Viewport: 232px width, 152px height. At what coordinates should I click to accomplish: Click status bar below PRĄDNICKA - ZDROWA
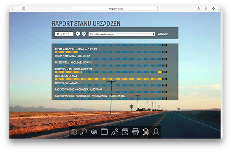pos(111,85)
